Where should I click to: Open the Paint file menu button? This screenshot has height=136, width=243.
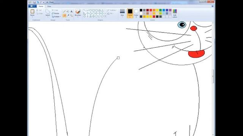click(x=32, y=6)
